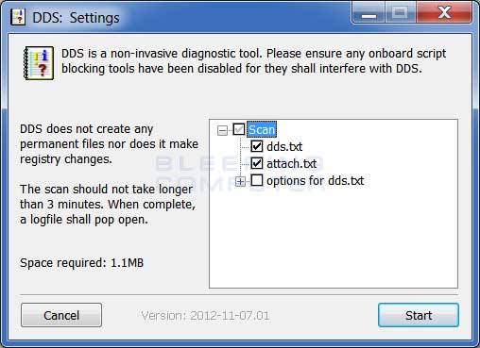Select the Scan tree item label

pos(262,129)
